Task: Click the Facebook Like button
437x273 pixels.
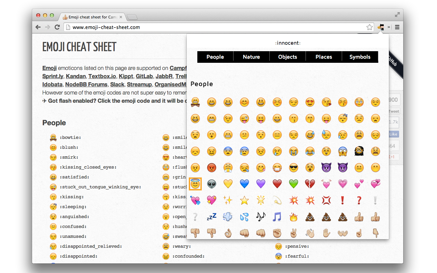Action: click(393, 134)
